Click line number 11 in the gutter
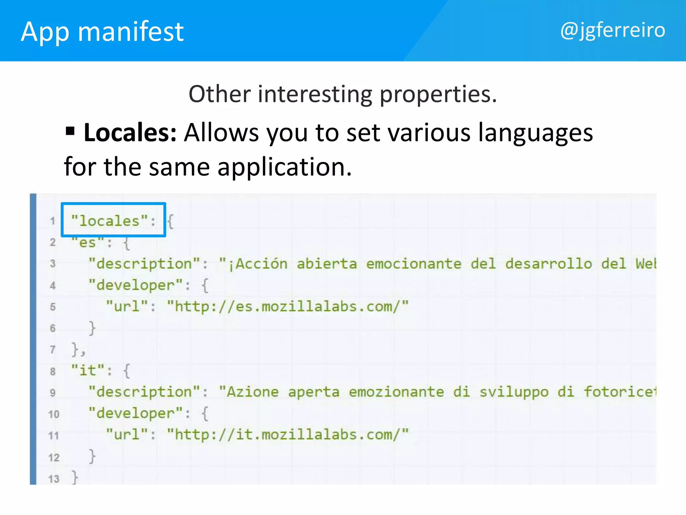 (54, 436)
